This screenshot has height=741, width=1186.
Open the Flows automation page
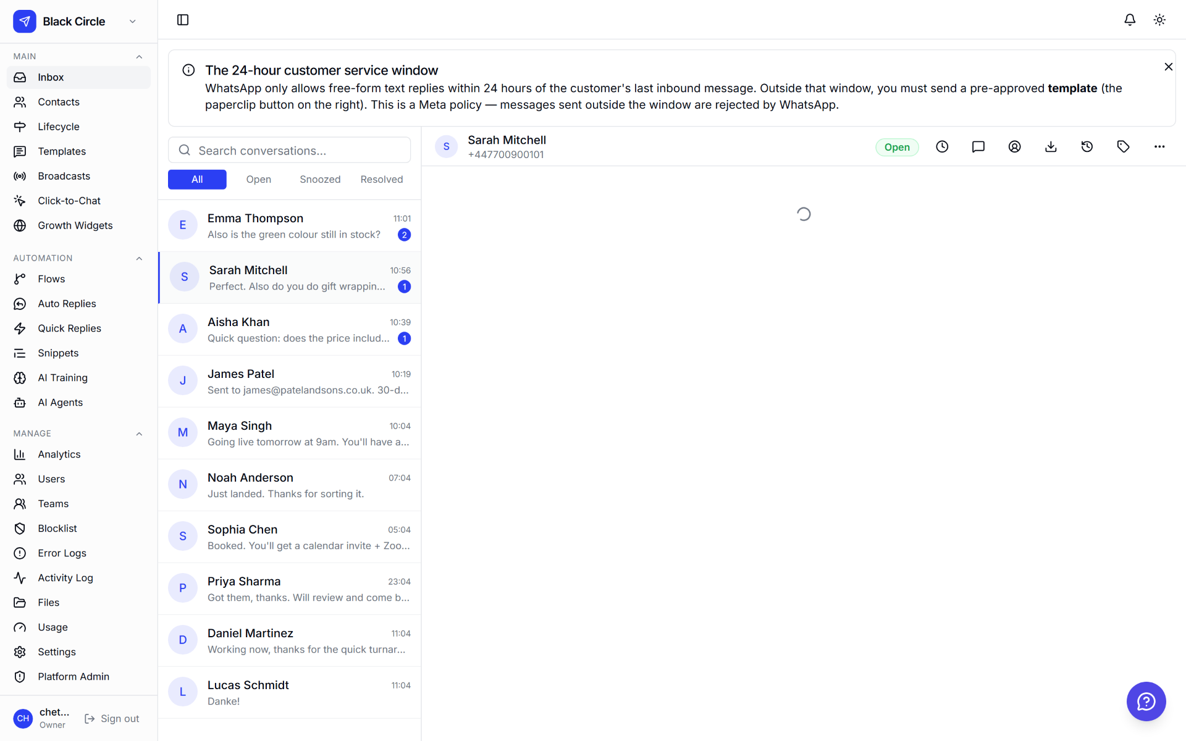[78, 279]
